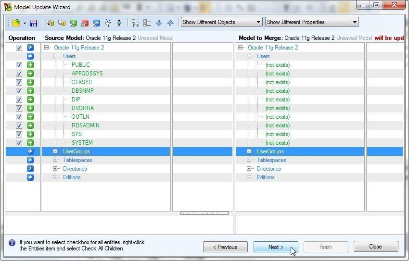
Task: Click the collapse all tree nodes icon
Action: click(x=135, y=23)
